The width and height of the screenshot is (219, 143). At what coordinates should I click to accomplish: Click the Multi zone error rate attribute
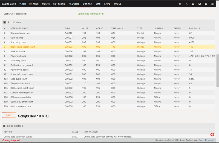point(20,106)
